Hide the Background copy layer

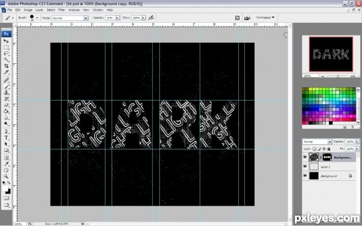click(x=305, y=157)
